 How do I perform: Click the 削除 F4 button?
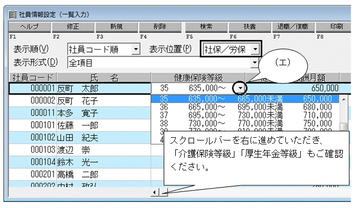coord(160,27)
